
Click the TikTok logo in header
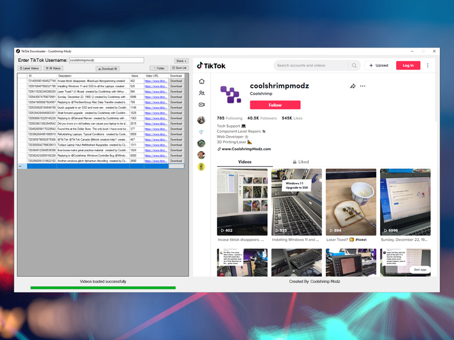point(211,66)
